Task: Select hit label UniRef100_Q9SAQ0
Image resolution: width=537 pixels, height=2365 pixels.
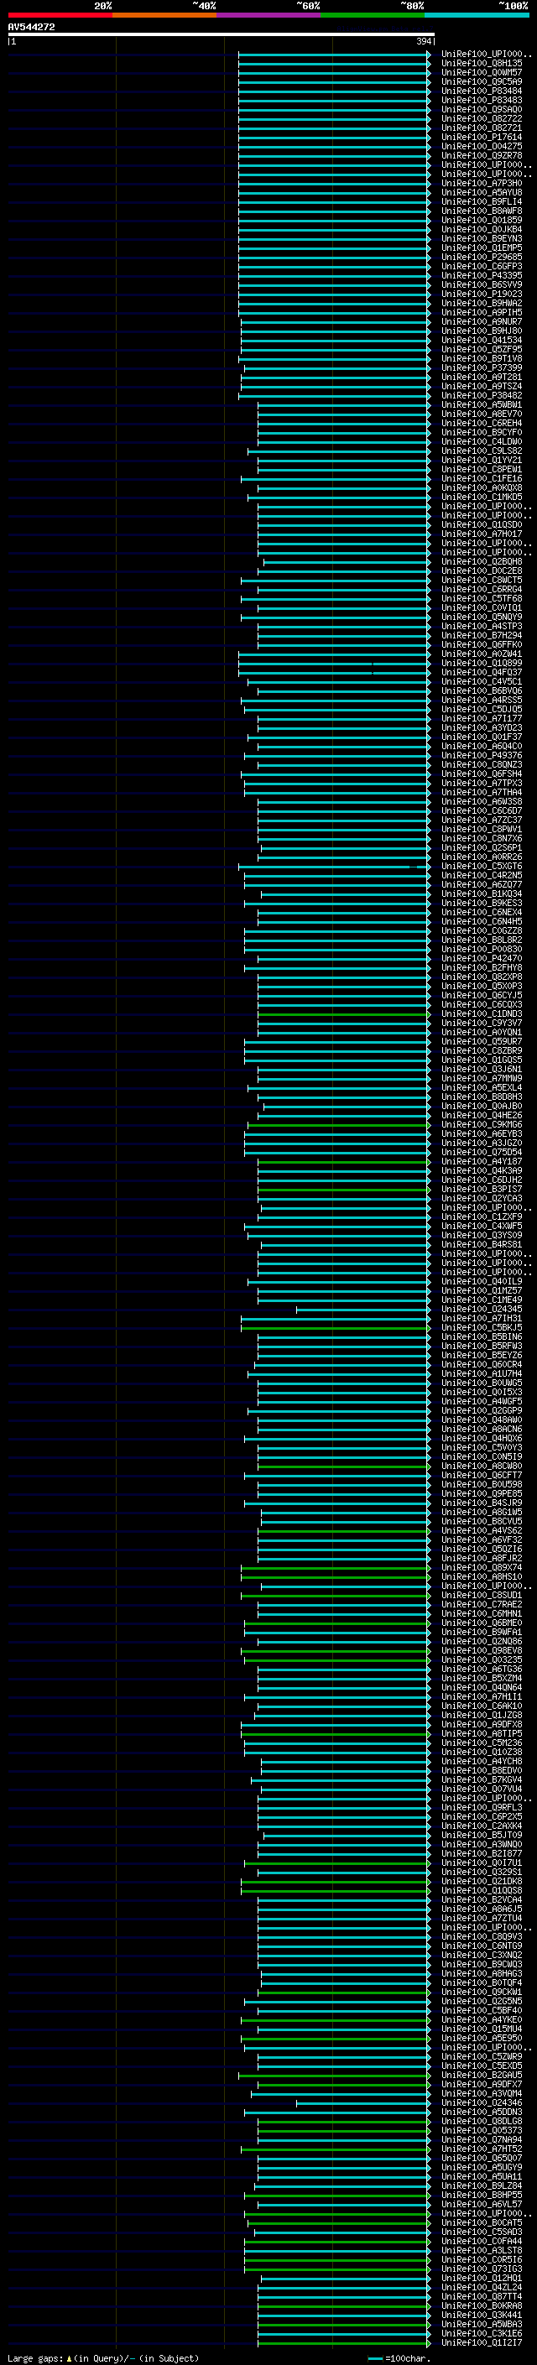Action: click(x=482, y=109)
